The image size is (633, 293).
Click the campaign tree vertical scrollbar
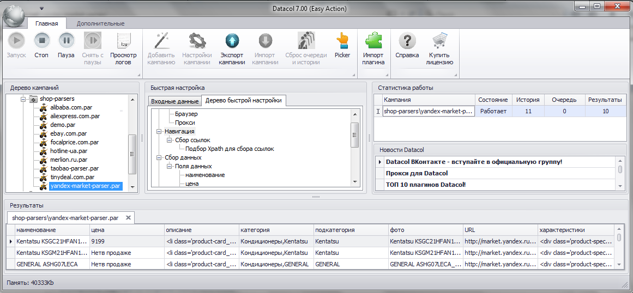pyautogui.click(x=132, y=143)
